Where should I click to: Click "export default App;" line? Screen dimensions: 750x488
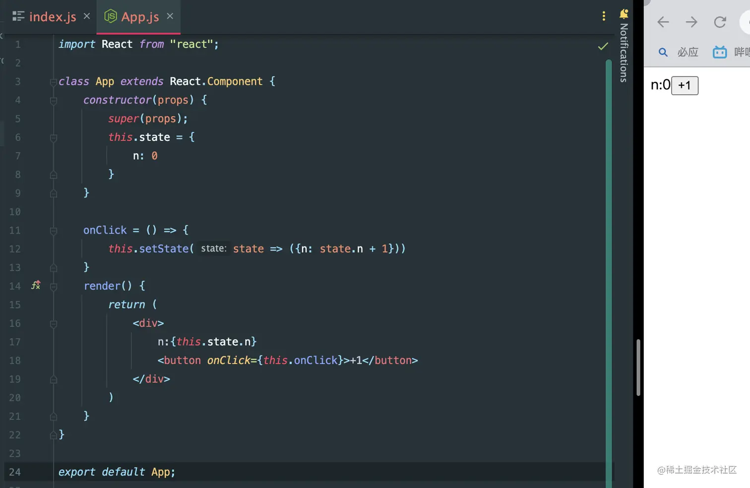[x=117, y=472]
